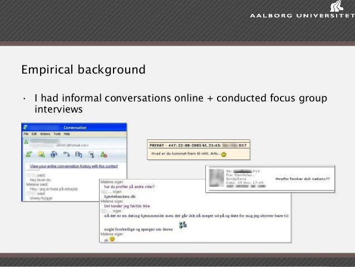Click the two-people emoticon in the chat excerpt

click(x=183, y=225)
